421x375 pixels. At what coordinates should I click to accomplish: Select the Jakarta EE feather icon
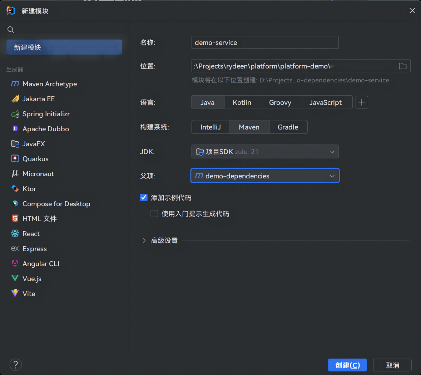15,99
